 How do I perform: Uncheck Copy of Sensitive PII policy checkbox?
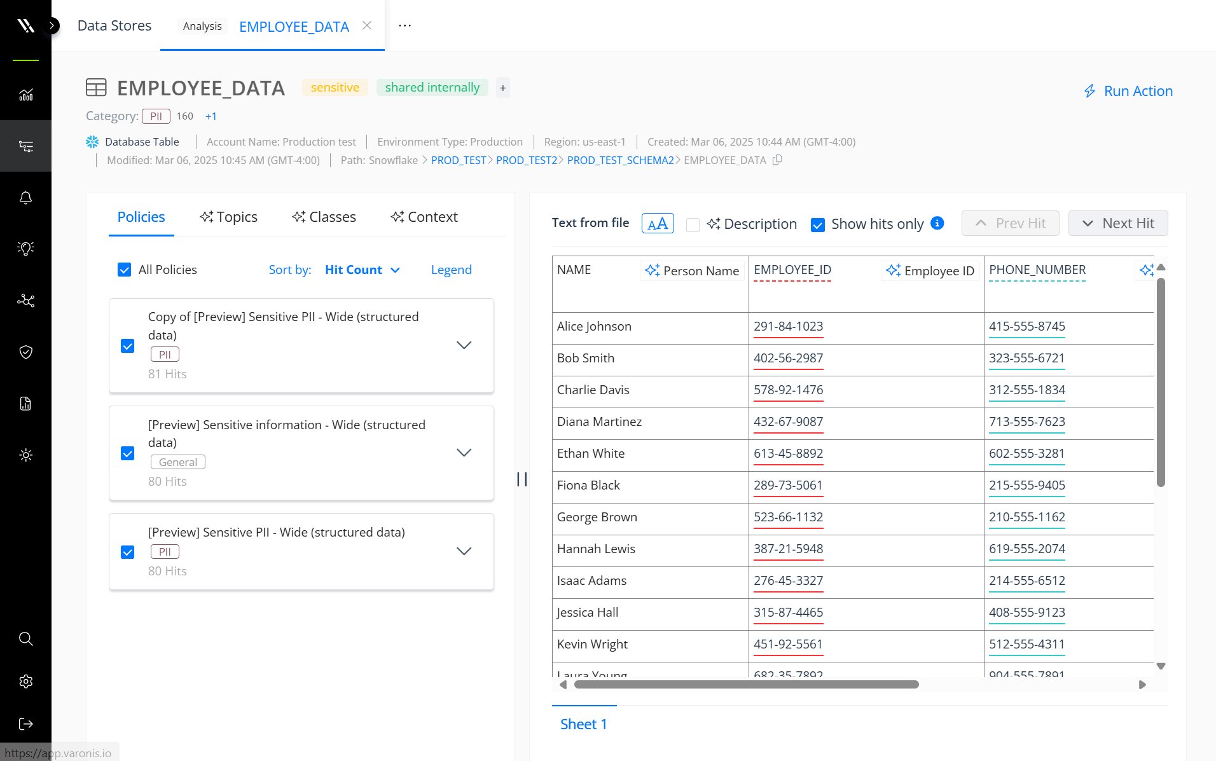(128, 346)
